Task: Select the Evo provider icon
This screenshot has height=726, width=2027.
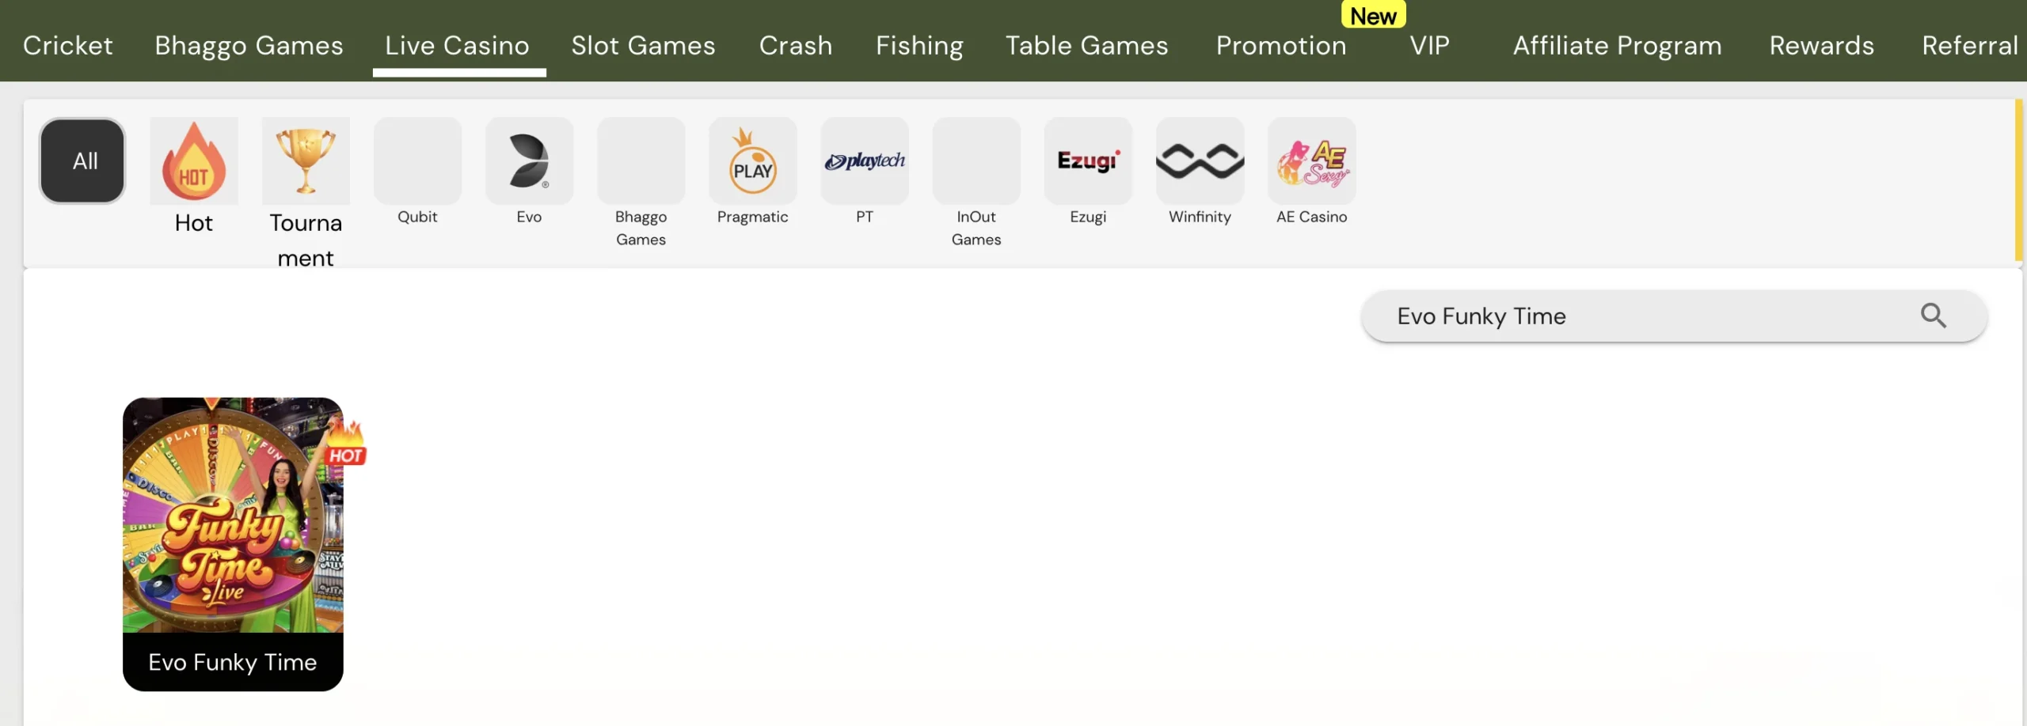Action: (x=529, y=161)
